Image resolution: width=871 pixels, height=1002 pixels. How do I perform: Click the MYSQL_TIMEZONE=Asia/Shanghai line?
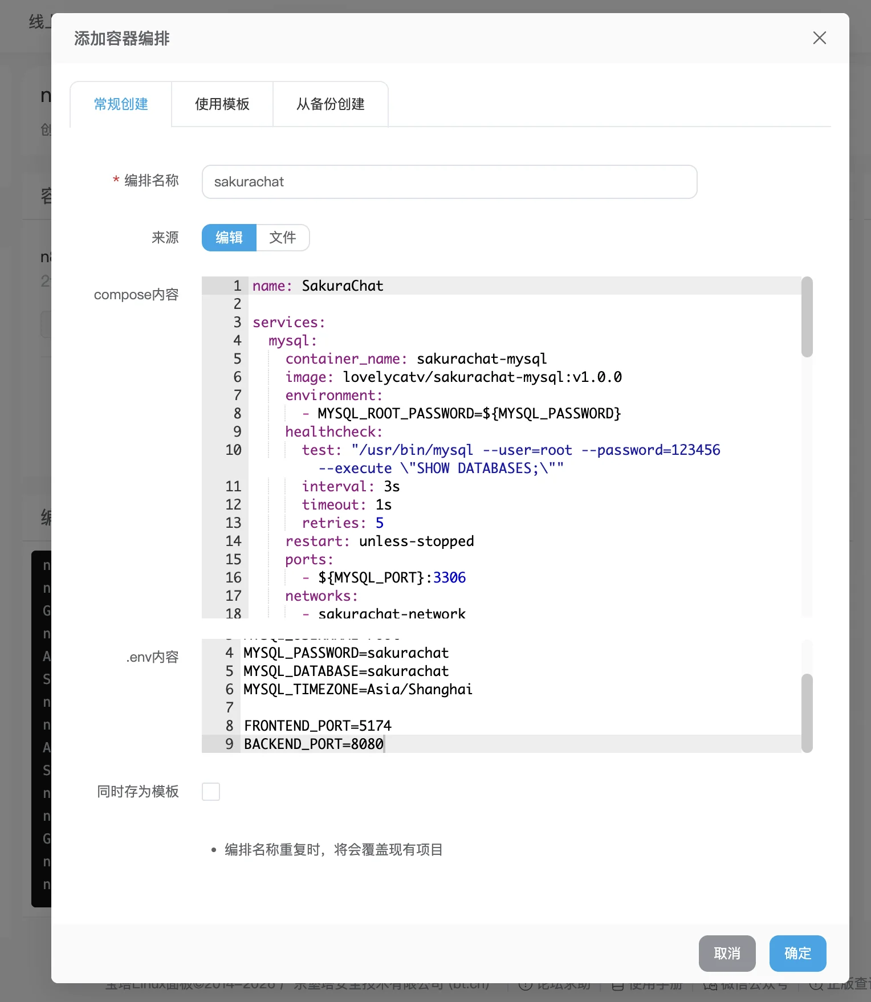(358, 689)
